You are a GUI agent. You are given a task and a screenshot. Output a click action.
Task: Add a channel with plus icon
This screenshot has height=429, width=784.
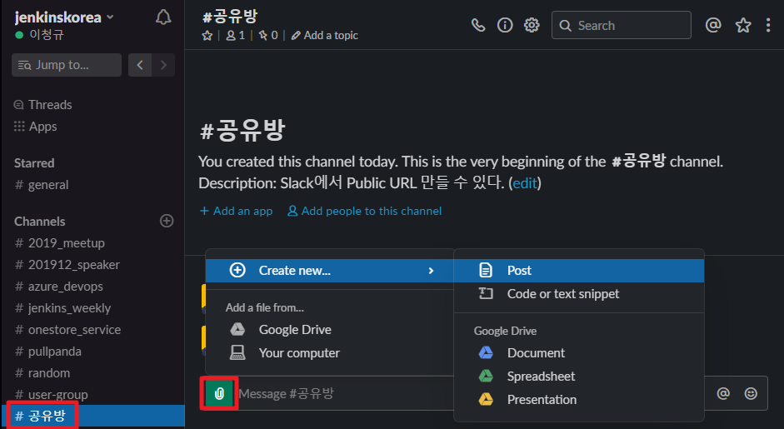pyautogui.click(x=167, y=221)
